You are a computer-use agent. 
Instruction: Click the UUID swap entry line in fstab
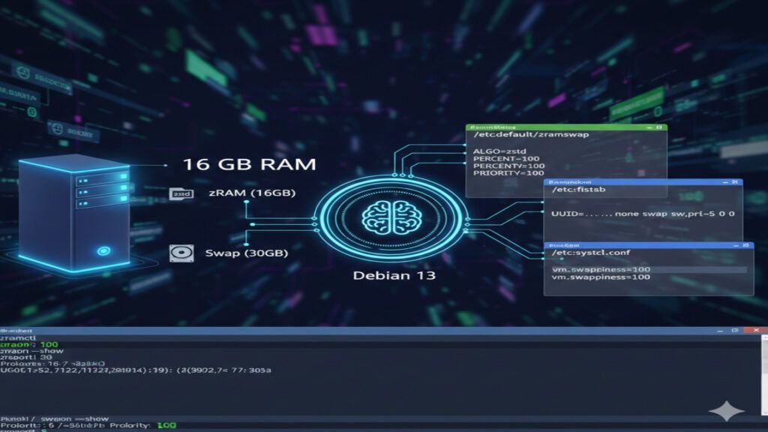coord(642,214)
